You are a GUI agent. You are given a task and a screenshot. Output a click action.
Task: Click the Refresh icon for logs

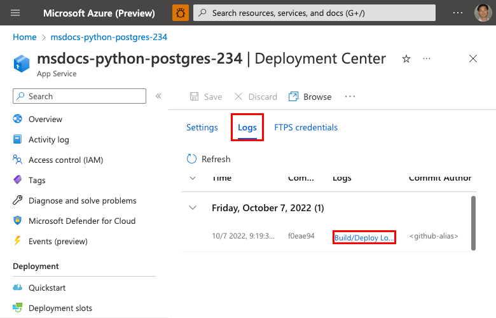191,159
